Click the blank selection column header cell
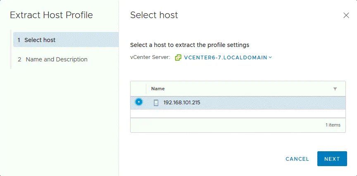Image resolution: width=357 pixels, height=176 pixels. tap(138, 89)
